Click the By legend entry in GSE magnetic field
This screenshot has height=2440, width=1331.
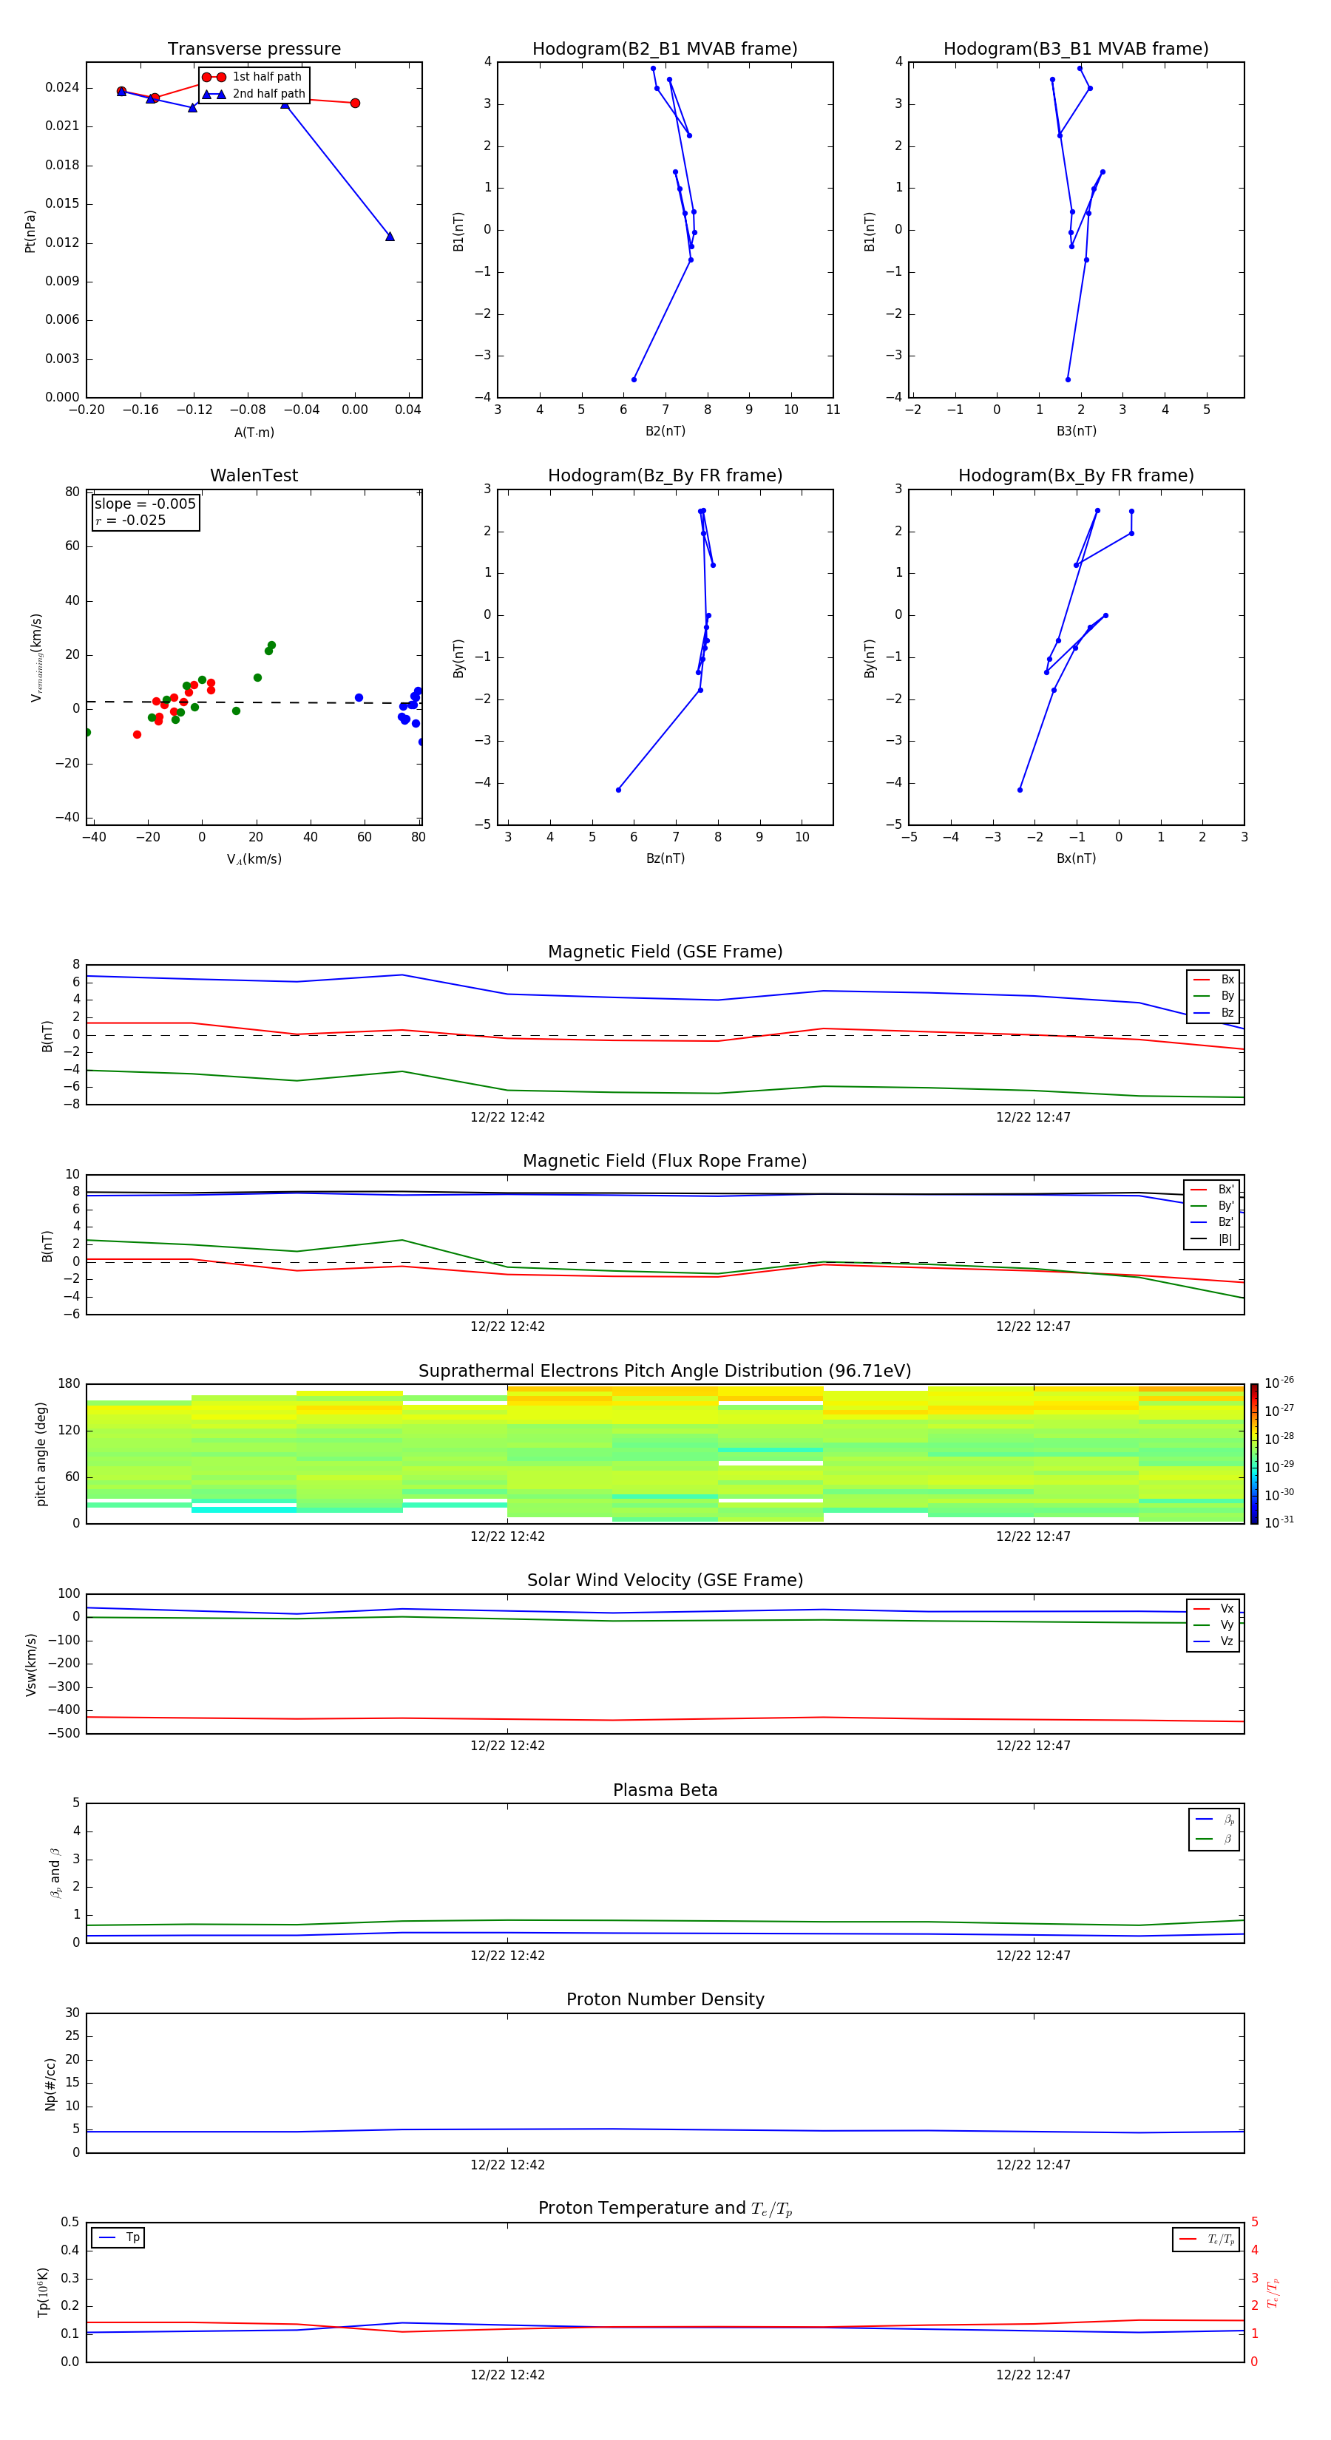pyautogui.click(x=1213, y=997)
